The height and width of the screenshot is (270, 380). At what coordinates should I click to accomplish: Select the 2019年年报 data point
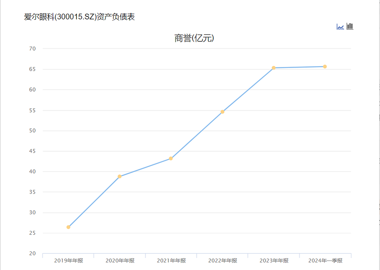(68, 227)
